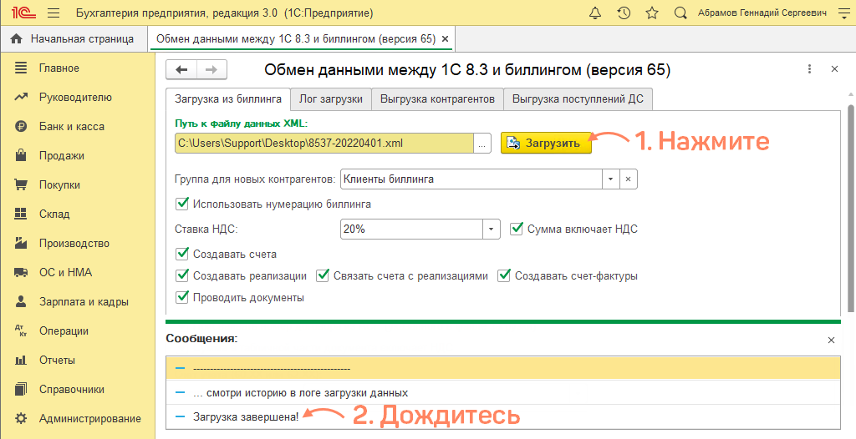Click the Зарплата и кадры person icon
This screenshot has height=439, width=856.
tap(21, 301)
